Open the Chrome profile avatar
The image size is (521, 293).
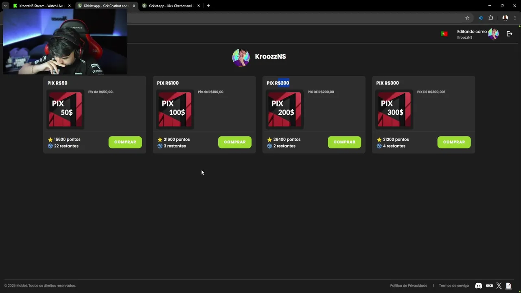[505, 18]
